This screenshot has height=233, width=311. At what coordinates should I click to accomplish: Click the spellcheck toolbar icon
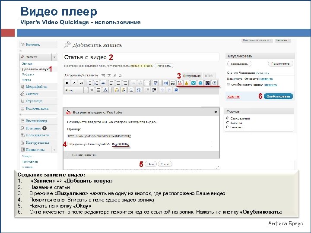[x=155, y=83]
